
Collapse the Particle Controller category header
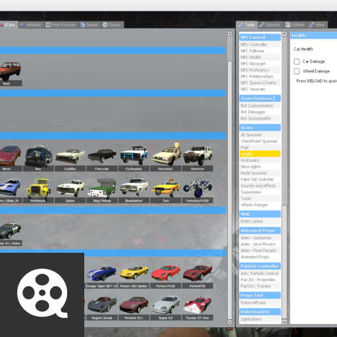pyautogui.click(x=260, y=266)
